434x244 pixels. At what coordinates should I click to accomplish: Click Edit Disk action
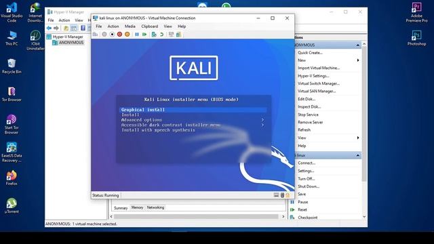click(x=307, y=99)
